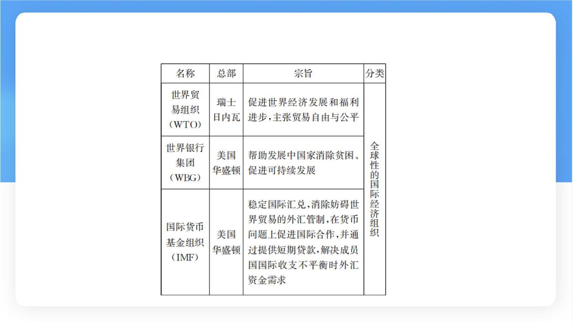This screenshot has width=573, height=322.
Task: Click the WTO purpose text '促进世界经济发展和福利进步'
Action: click(304, 110)
